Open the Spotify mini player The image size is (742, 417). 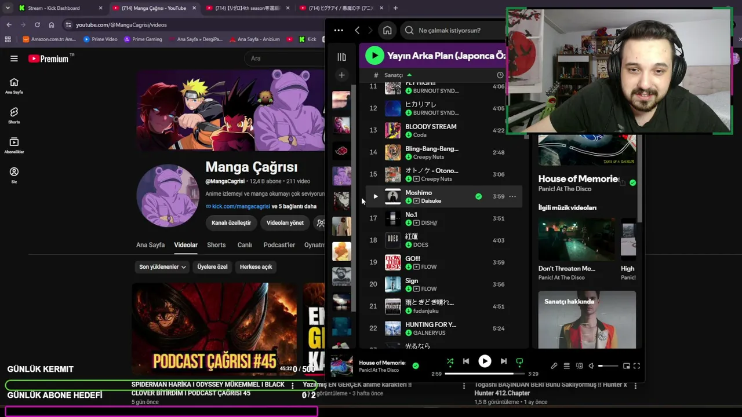pos(626,366)
